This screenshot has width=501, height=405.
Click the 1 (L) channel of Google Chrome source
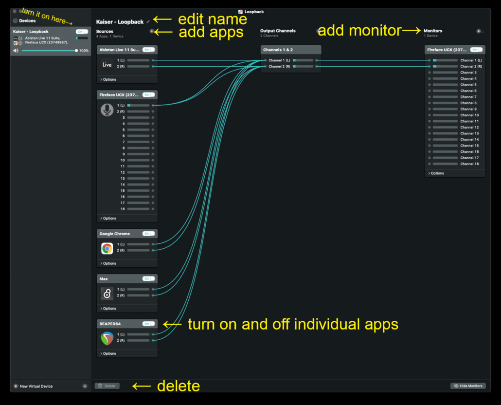tap(136, 244)
